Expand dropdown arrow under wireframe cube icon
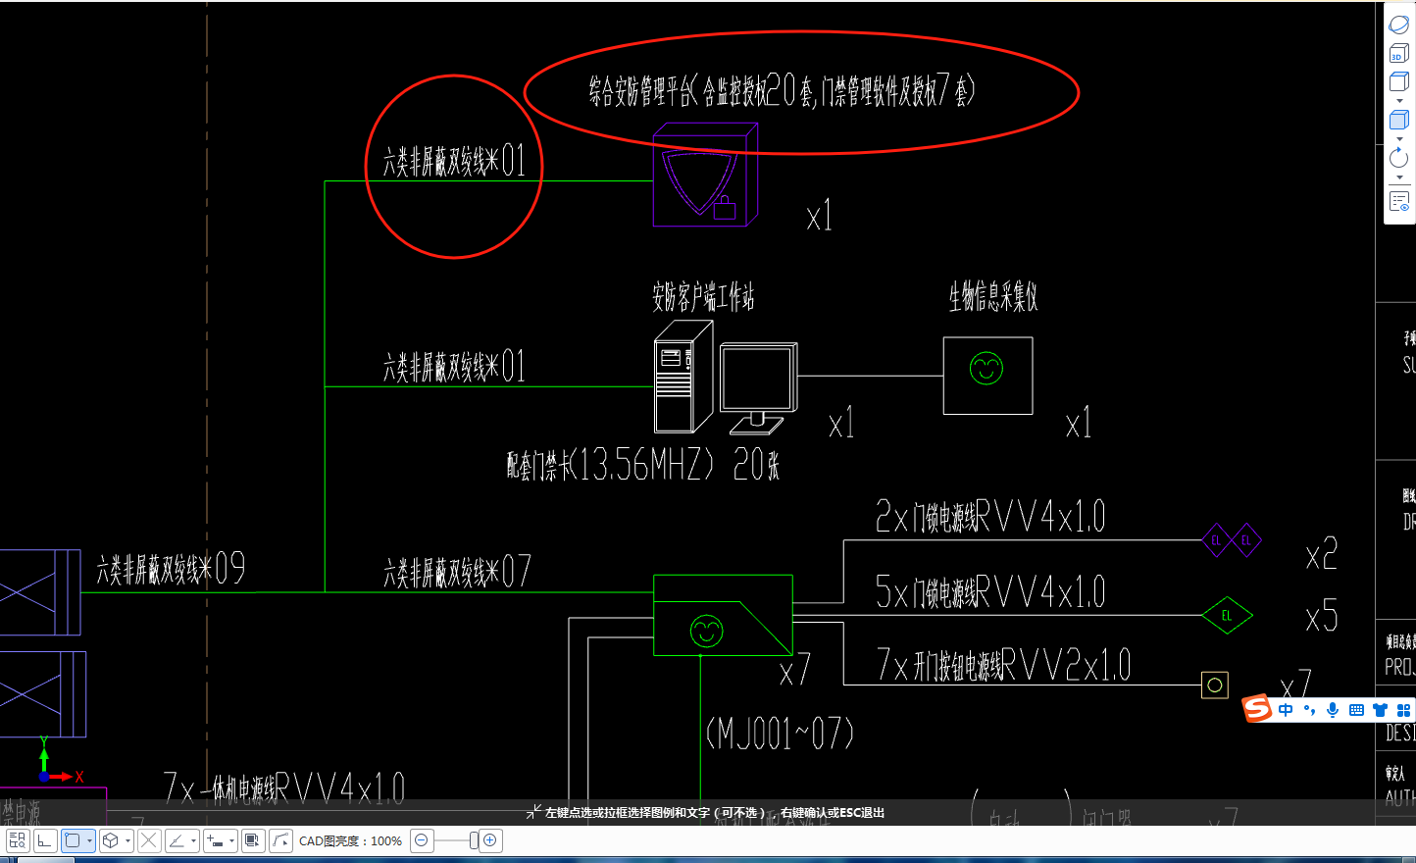Image resolution: width=1416 pixels, height=863 pixels. pyautogui.click(x=1399, y=101)
